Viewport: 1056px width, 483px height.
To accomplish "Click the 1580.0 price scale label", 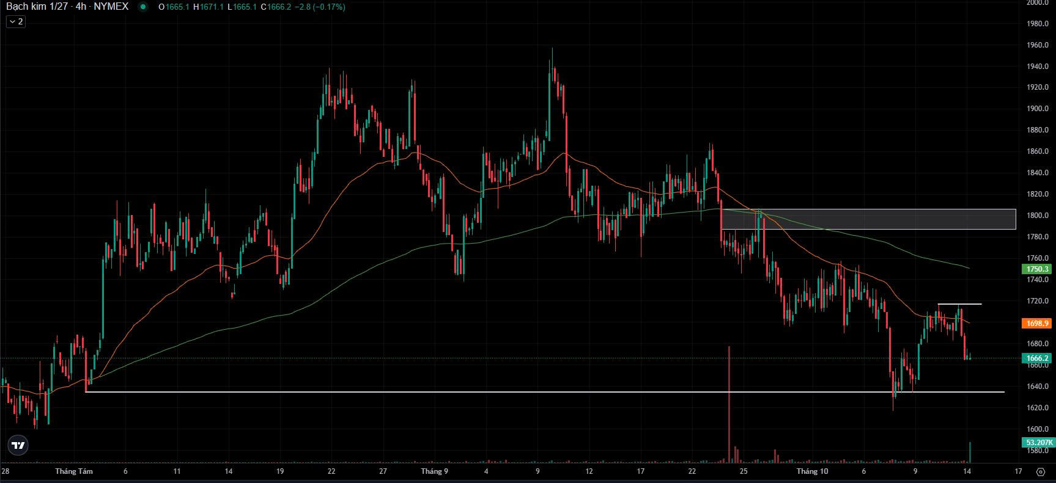I will pyautogui.click(x=1038, y=451).
